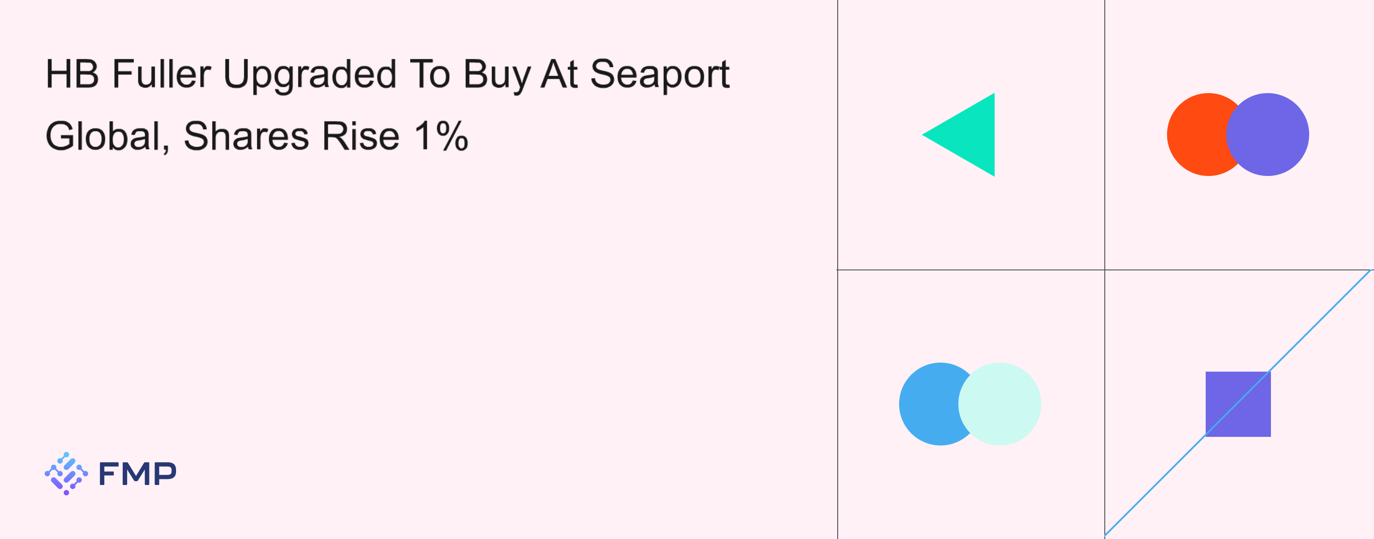The image size is (1374, 539).
Task: Click the word "Fuller" in the headline
Action: (x=161, y=75)
